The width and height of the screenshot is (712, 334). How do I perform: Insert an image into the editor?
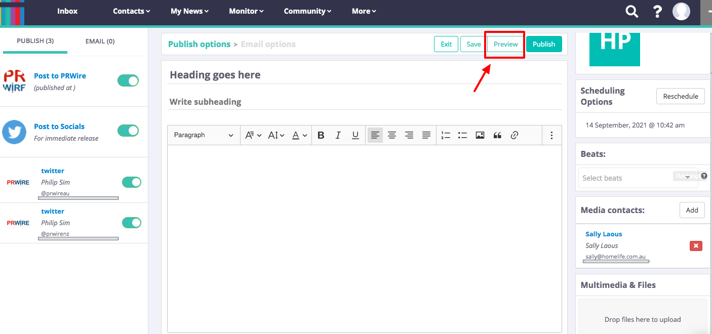pyautogui.click(x=480, y=135)
